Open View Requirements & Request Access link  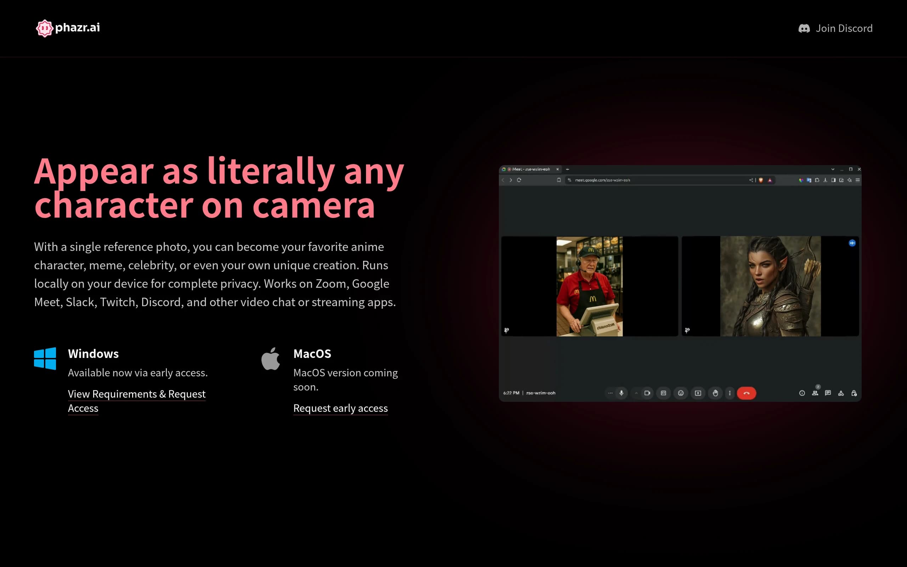click(x=137, y=401)
